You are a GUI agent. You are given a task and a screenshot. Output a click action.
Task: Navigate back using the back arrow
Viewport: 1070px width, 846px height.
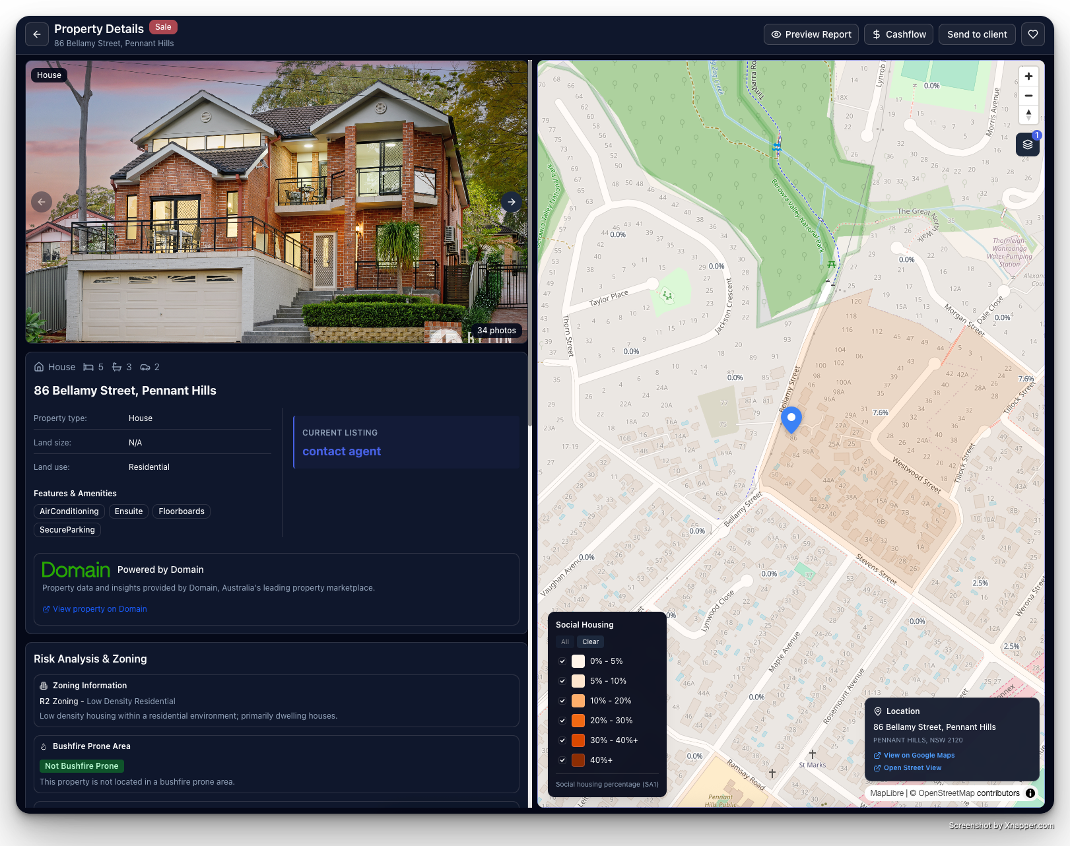pyautogui.click(x=36, y=34)
